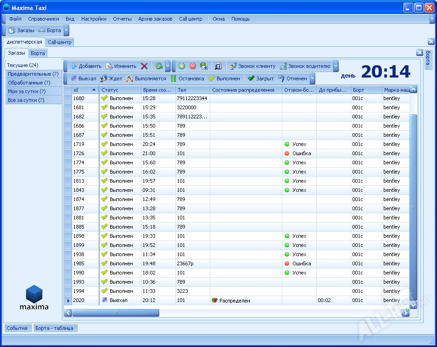Screen dimensions: 437x347
Task: Mark order as Выехал in toolbar
Action: point(83,78)
